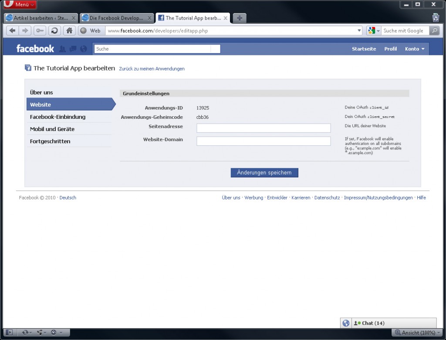Viewport: 446px width, 340px height.
Task: Click the app icon beside The Tutorial App bearbeiten
Action: [28, 68]
